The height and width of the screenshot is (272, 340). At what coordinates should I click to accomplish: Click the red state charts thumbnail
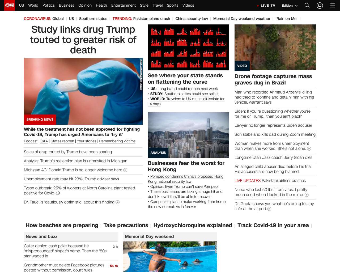pos(189,47)
